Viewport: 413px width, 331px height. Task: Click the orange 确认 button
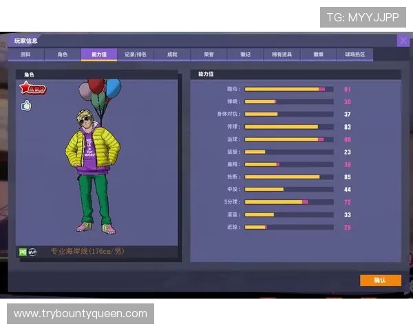381,281
